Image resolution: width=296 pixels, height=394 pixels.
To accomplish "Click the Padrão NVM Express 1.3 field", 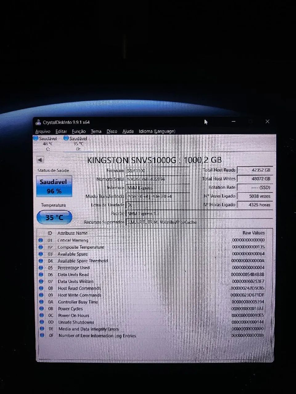I will click(199, 214).
